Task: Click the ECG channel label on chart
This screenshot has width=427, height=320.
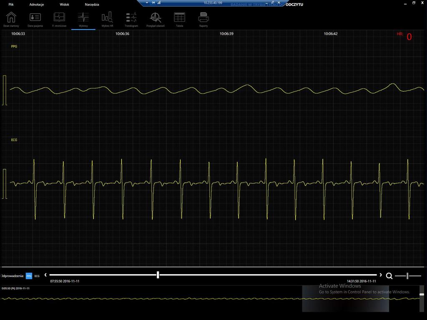Action: pos(14,140)
